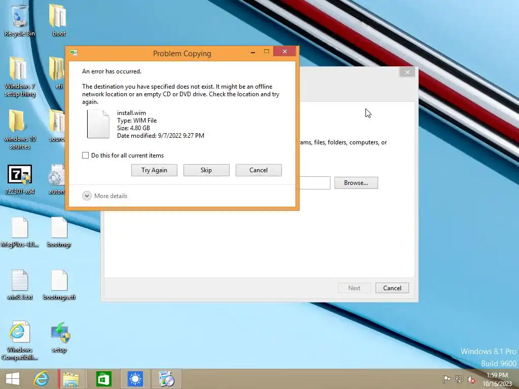The width and height of the screenshot is (519, 389).
Task: Select the autorun file icon on desktop
Action: point(57,179)
